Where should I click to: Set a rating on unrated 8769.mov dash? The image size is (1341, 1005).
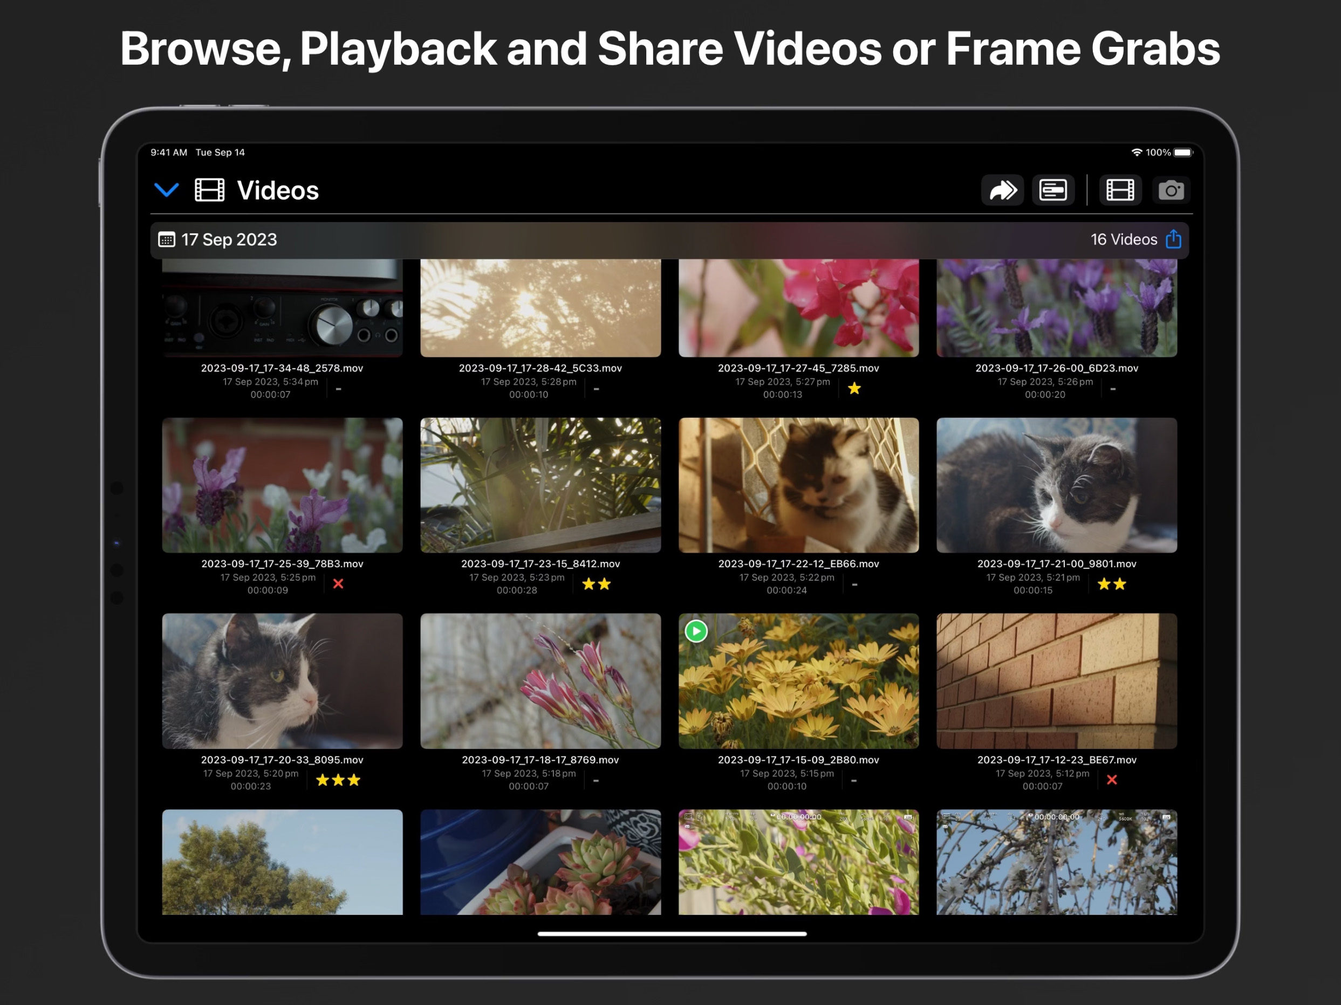(x=596, y=781)
